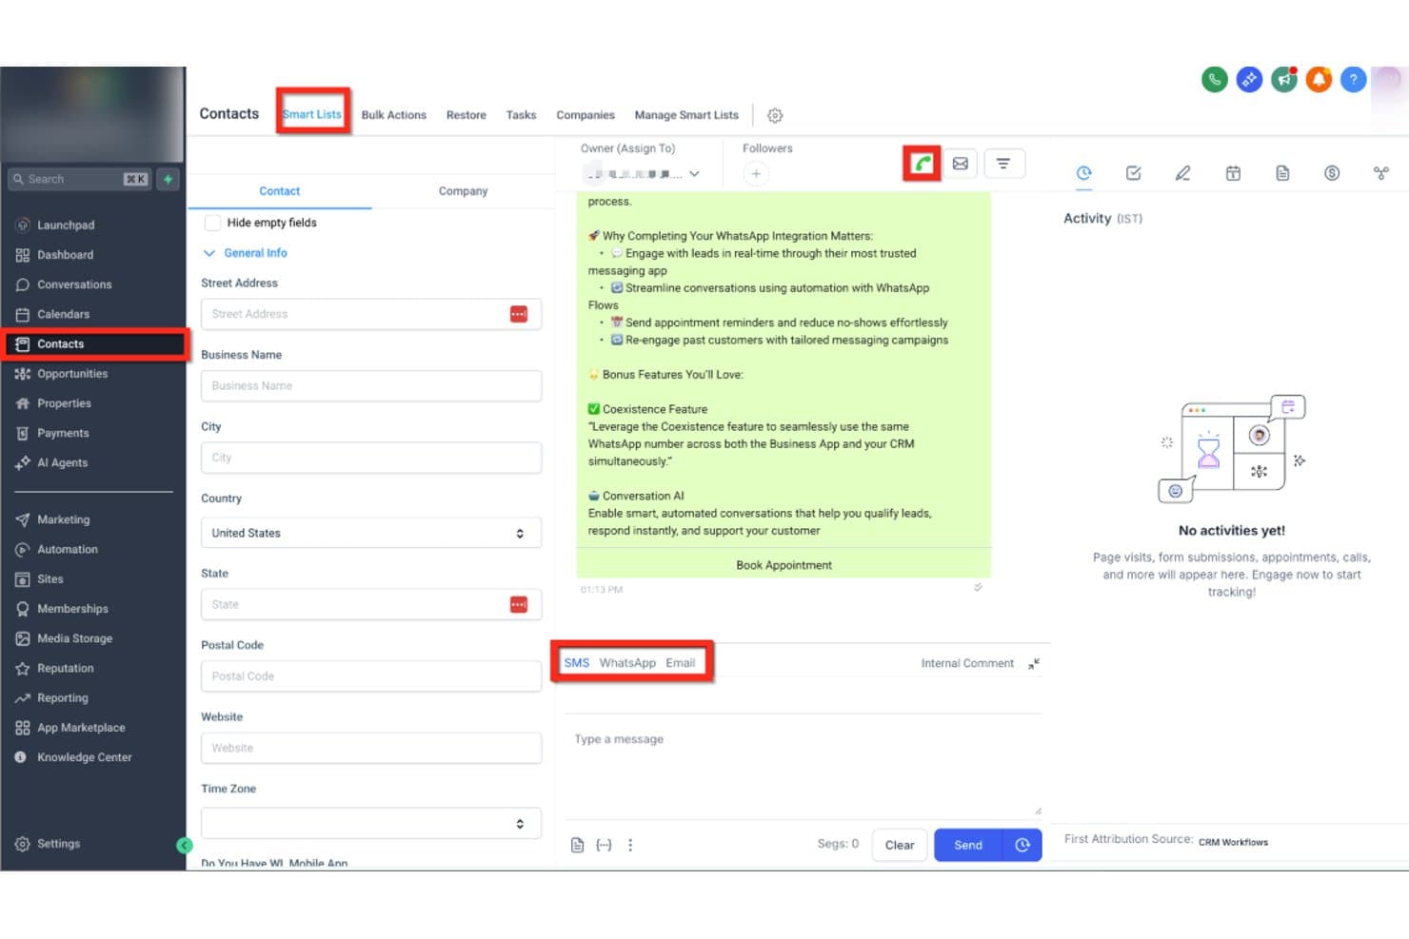Click the Postal Code input field
Viewport: 1409px width, 939px height.
371,676
